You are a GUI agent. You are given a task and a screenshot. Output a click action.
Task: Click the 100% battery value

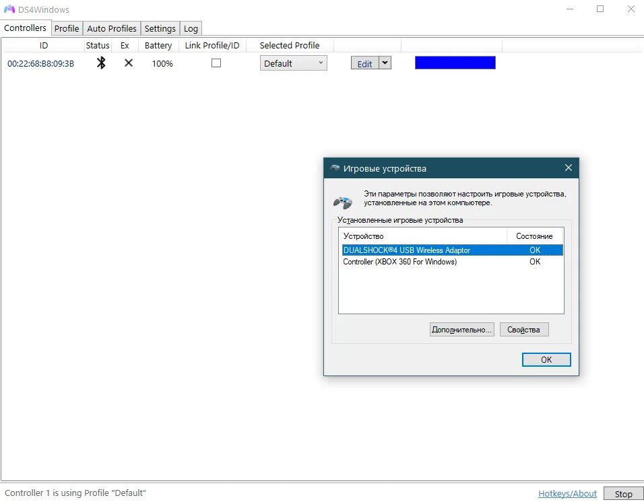pos(162,63)
